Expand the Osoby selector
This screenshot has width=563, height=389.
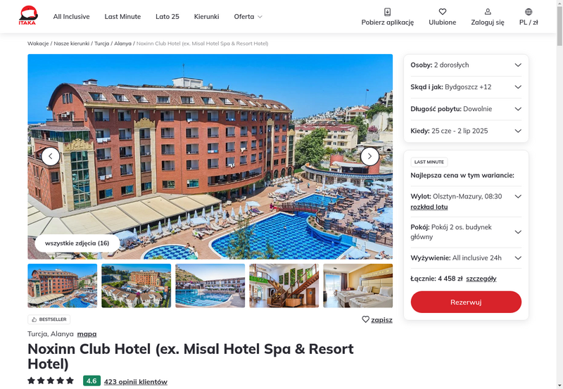click(x=466, y=65)
